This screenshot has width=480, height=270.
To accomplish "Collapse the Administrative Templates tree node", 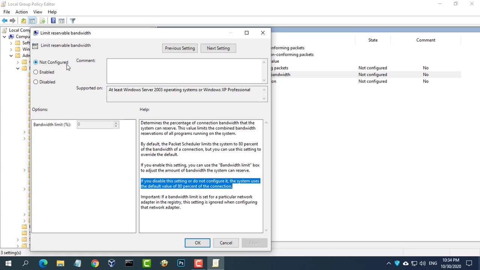I will (11, 56).
